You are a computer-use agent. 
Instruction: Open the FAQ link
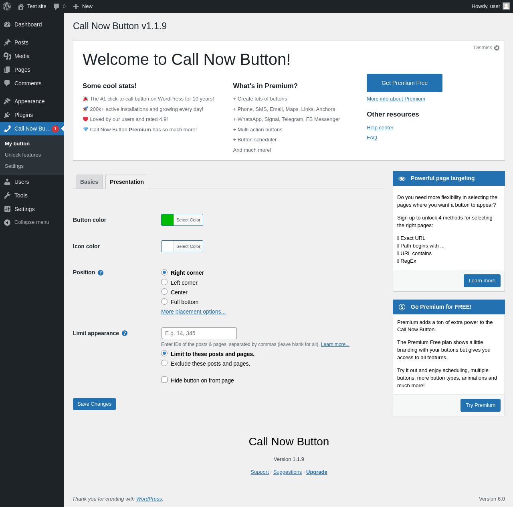(x=372, y=138)
